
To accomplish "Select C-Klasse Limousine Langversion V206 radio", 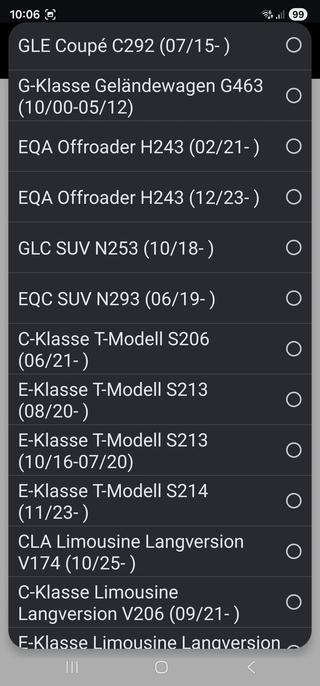I will pyautogui.click(x=294, y=602).
